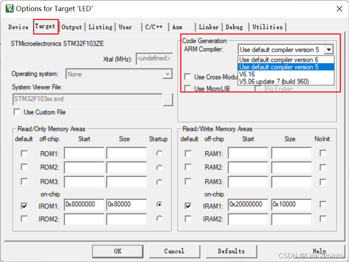Check the ROM1 default checkbox
The height and width of the screenshot is (262, 349).
[24, 153]
